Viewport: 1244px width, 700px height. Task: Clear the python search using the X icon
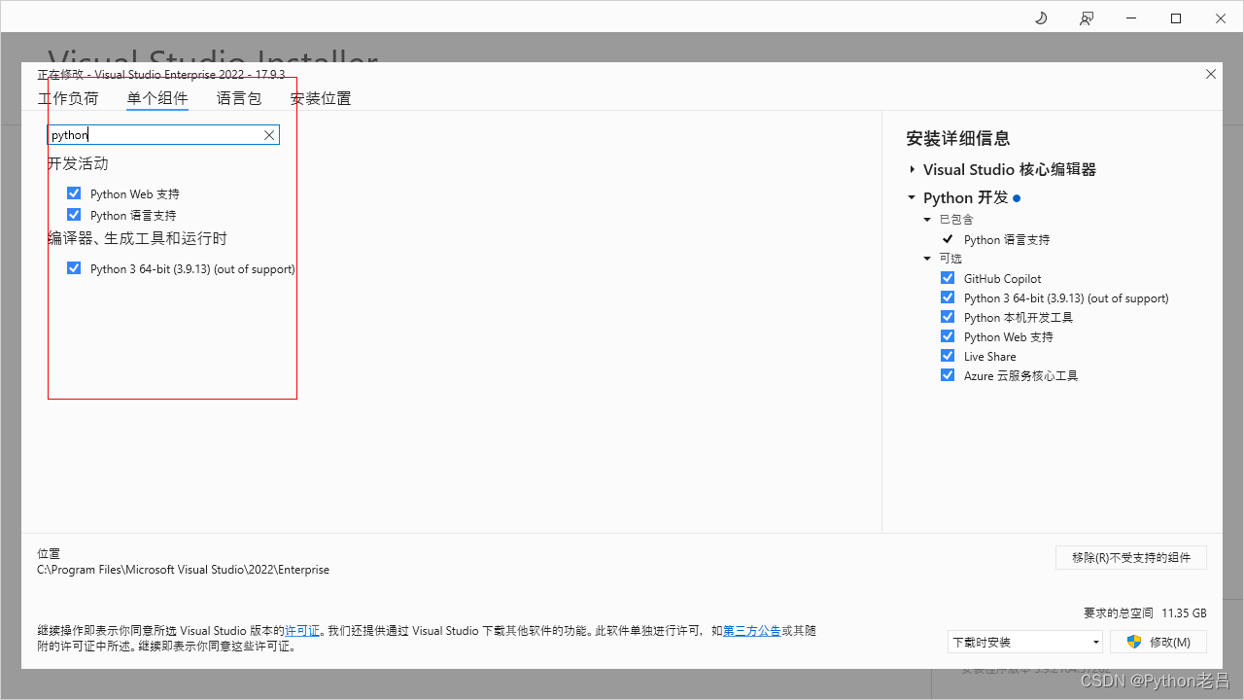[269, 134]
